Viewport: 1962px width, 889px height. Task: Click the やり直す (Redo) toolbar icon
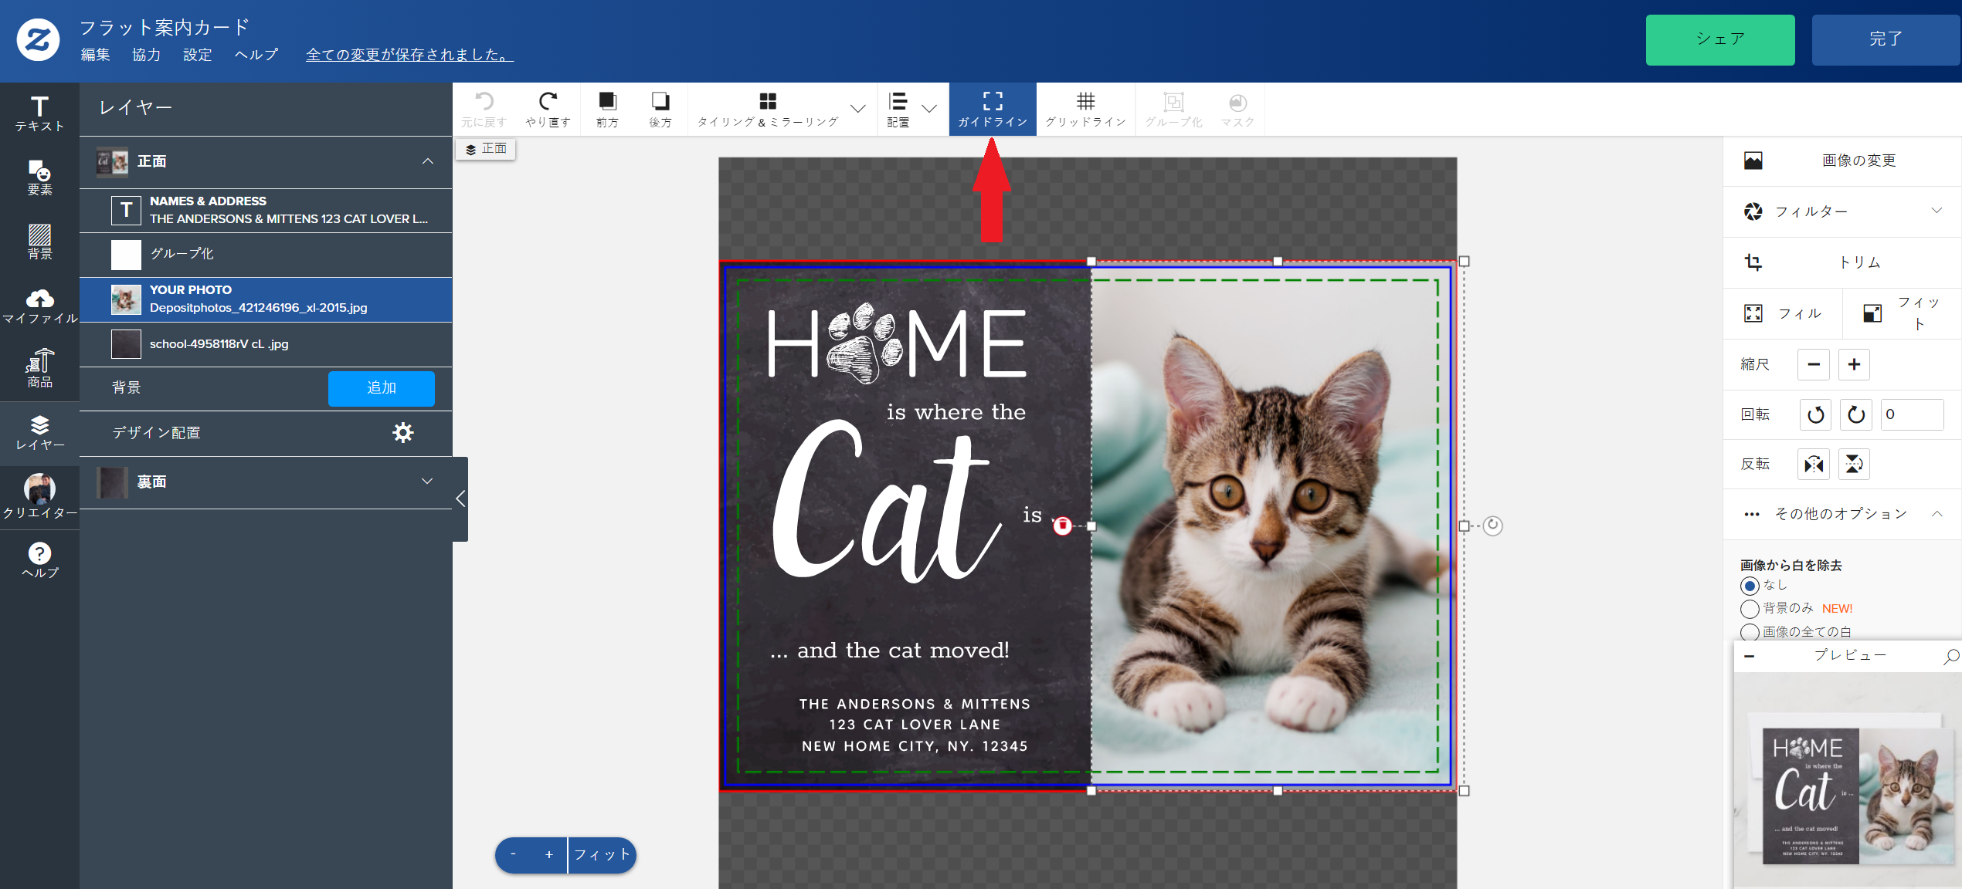548,110
